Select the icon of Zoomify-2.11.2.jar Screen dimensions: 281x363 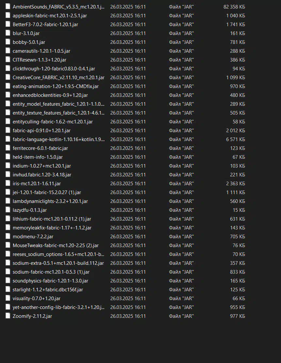(x=8, y=316)
